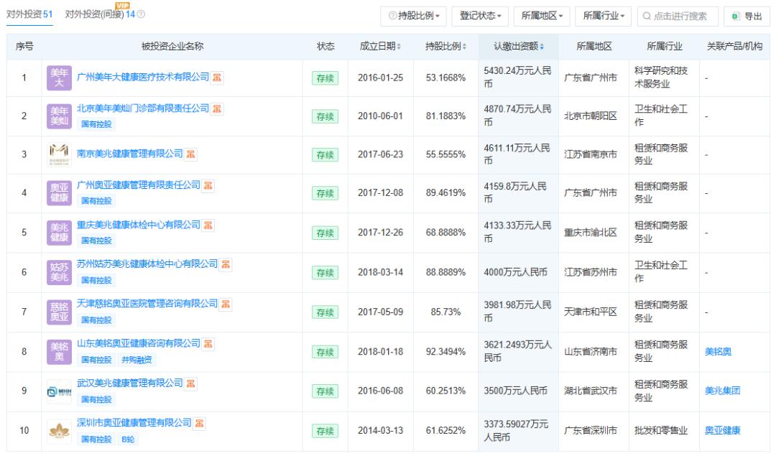Open the 美铭奥 related product link
The height and width of the screenshot is (456, 776).
pyautogui.click(x=718, y=352)
